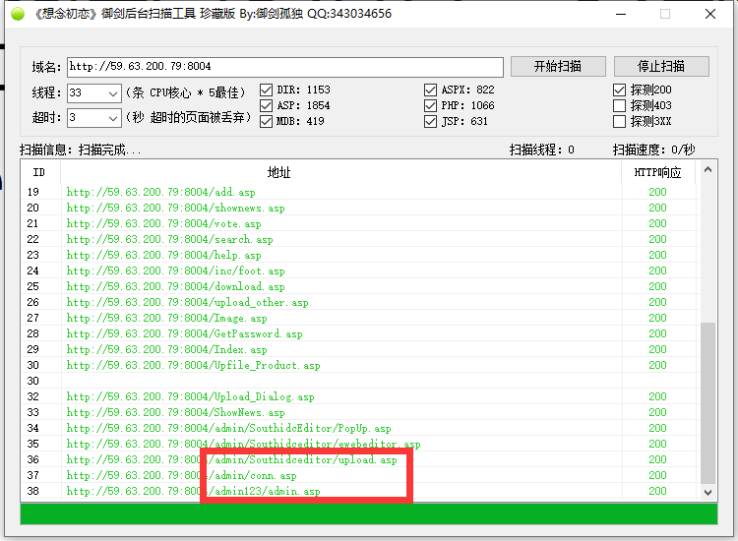Select the admin123/admin.asp URL entry
The width and height of the screenshot is (738, 541).
[193, 491]
